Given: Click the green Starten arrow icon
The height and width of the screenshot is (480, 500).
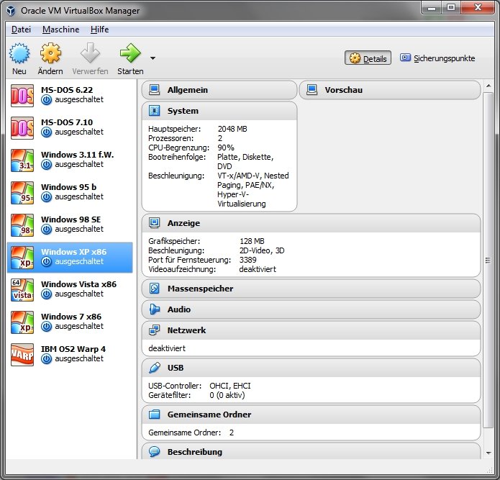Looking at the screenshot, I should pos(130,54).
